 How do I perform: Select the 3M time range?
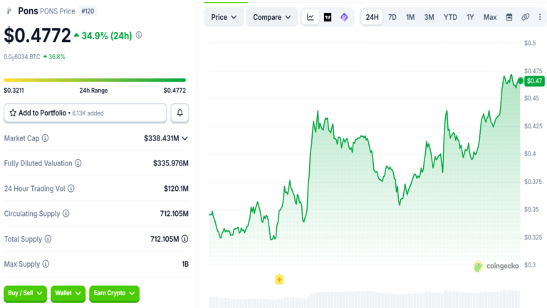(429, 17)
